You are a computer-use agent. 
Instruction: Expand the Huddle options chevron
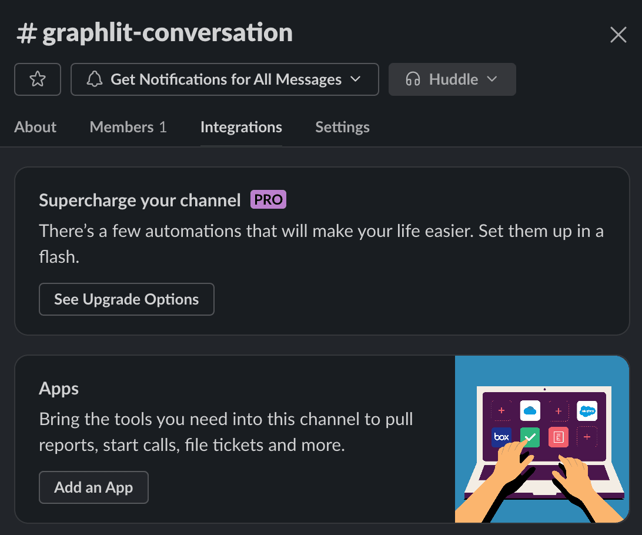point(493,79)
